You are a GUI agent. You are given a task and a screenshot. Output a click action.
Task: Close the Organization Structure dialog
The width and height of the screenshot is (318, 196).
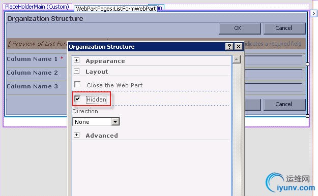coord(239,47)
